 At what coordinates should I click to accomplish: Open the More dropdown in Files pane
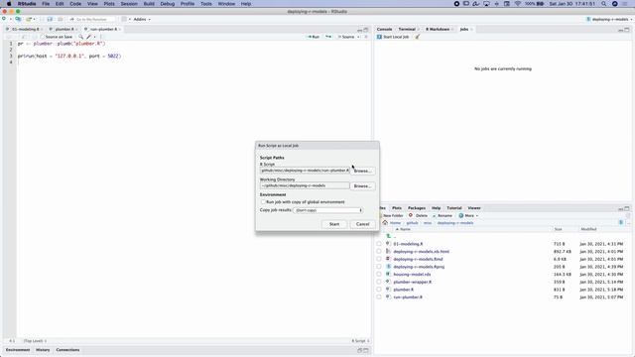click(468, 216)
